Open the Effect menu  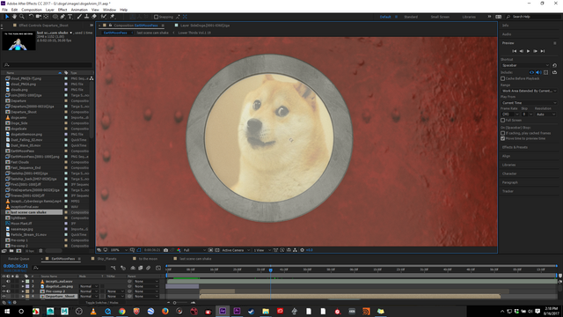pyautogui.click(x=62, y=10)
